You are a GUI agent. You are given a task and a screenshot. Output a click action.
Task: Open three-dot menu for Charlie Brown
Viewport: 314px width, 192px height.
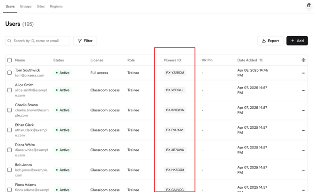(x=303, y=111)
